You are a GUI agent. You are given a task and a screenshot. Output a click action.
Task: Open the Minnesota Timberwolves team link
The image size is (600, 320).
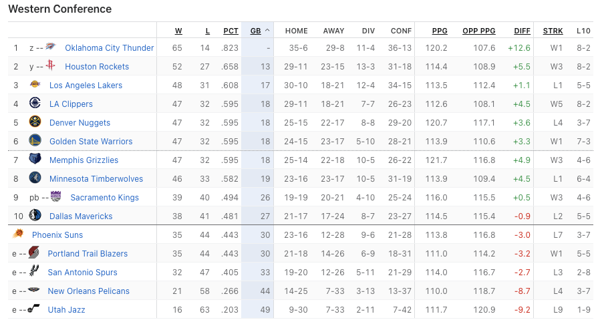(96, 179)
